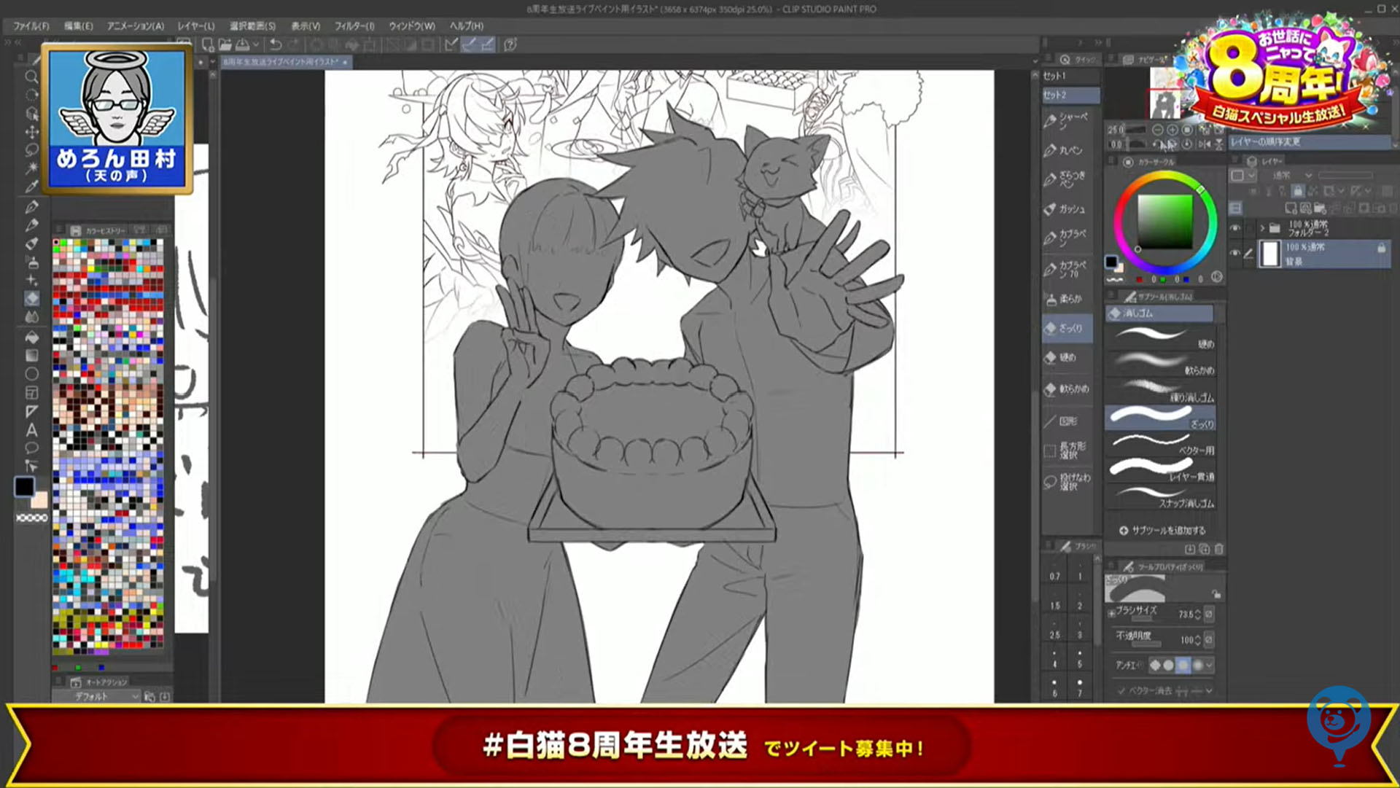This screenshot has width=1400, height=788.
Task: Click the Undo arrow in command bar
Action: 276,44
